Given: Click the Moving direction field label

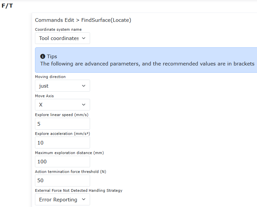Looking at the screenshot, I should click(x=50, y=77).
